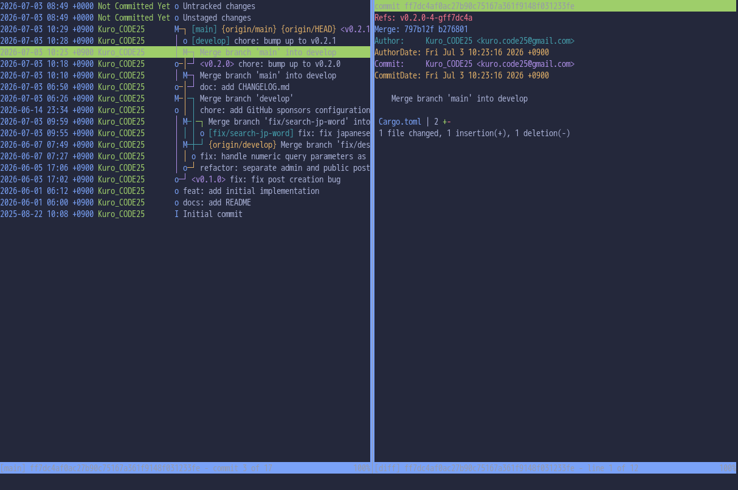Click the [fix/search-jp-word] branch label

click(x=251, y=133)
